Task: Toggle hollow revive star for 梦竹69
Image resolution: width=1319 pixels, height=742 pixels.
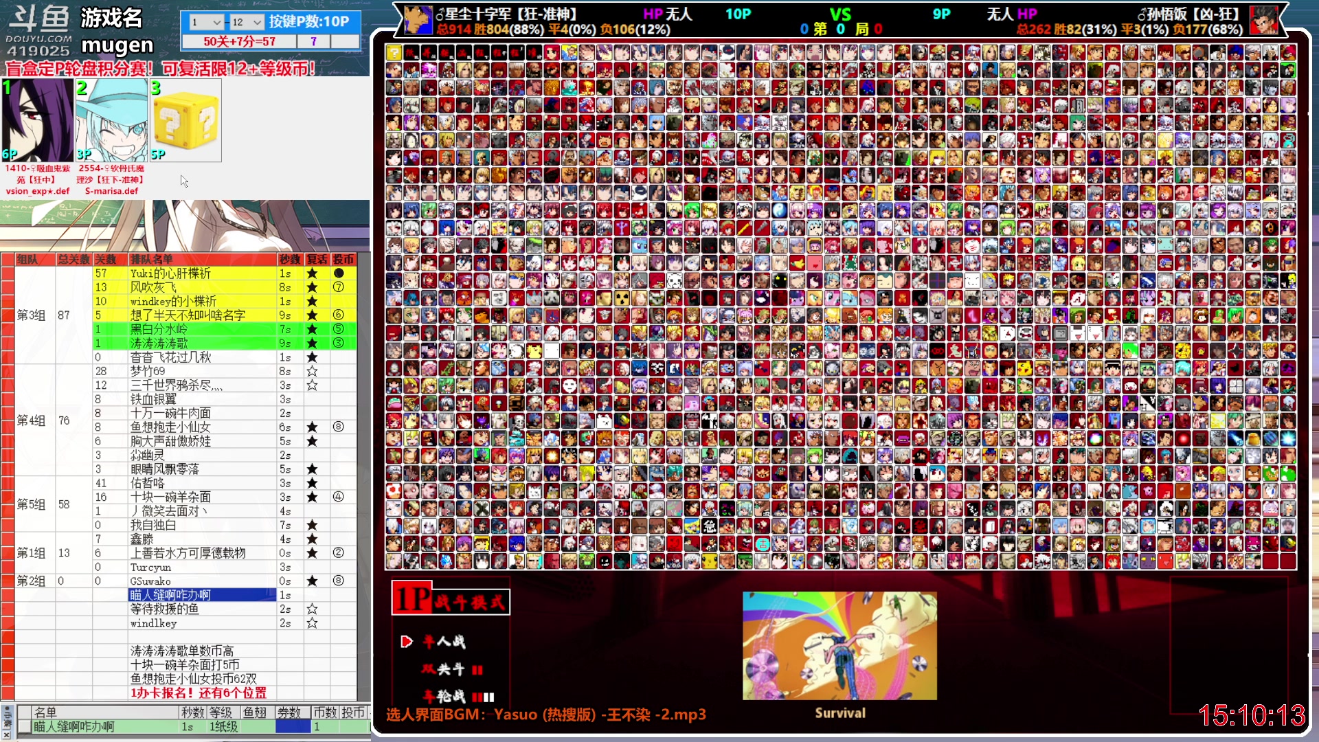Action: pos(312,371)
